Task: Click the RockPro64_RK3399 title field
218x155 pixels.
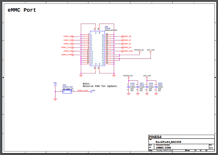Action: pyautogui.click(x=168, y=142)
